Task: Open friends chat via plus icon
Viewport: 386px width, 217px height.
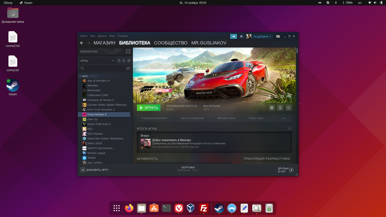Action: 291,170
